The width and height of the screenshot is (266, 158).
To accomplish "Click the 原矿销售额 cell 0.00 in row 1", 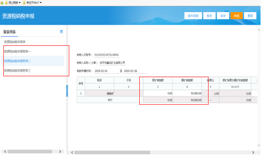I will 158,93.
